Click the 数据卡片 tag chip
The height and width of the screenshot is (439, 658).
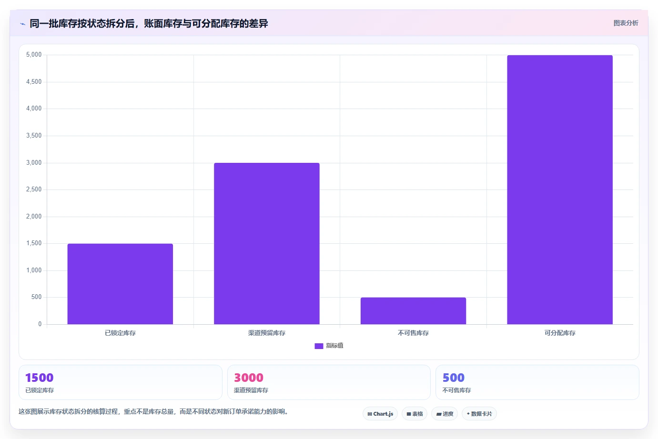tap(479, 414)
